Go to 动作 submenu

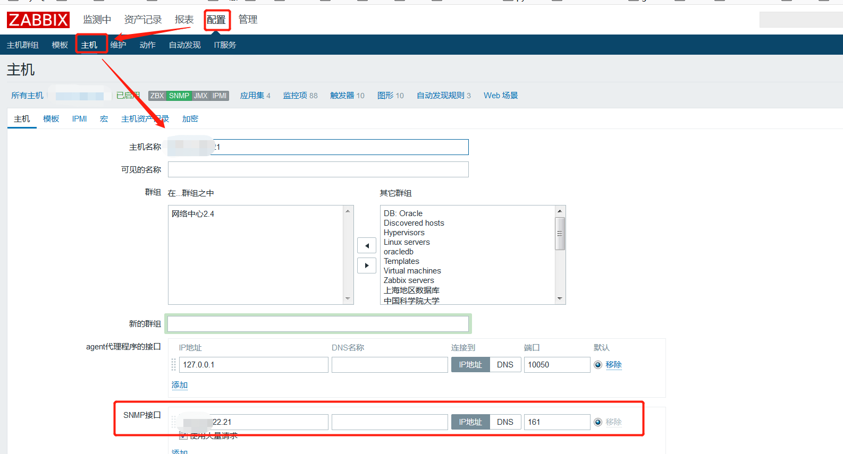point(147,45)
